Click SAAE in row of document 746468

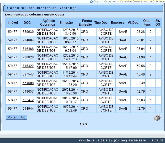pyautogui.click(x=123, y=49)
